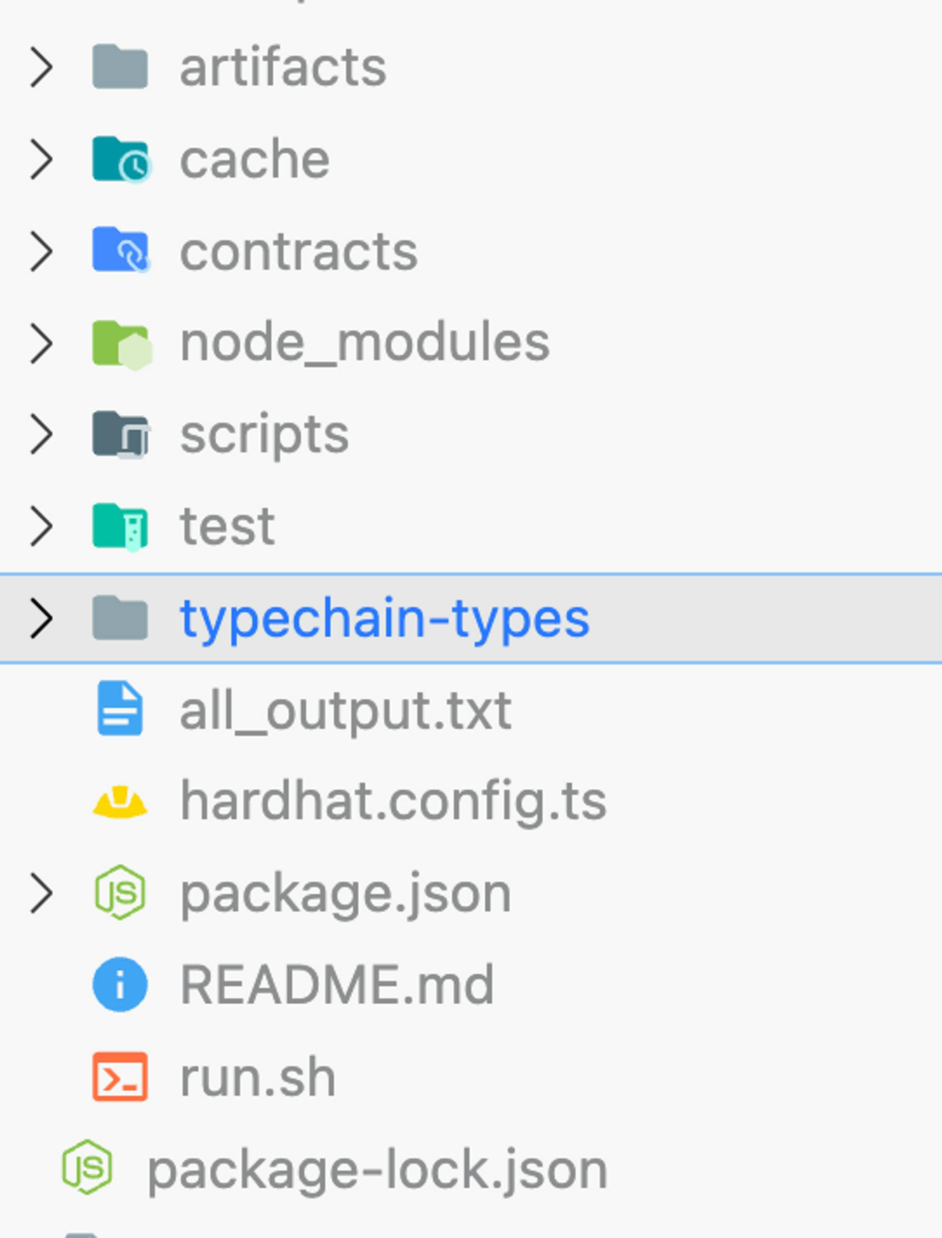The width and height of the screenshot is (942, 1238).
Task: Expand the node_modules chevron
Action: pos(41,343)
